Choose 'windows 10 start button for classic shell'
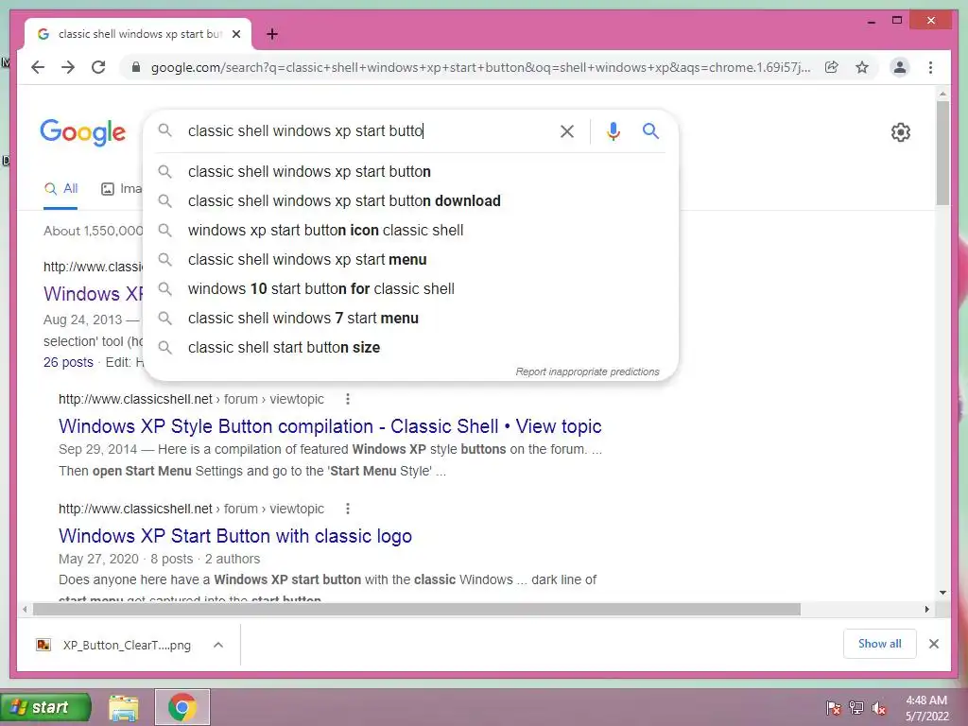This screenshot has height=726, width=968. pyautogui.click(x=410, y=289)
